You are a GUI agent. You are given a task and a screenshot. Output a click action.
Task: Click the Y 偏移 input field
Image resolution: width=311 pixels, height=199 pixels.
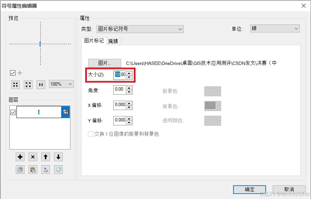(x=120, y=120)
